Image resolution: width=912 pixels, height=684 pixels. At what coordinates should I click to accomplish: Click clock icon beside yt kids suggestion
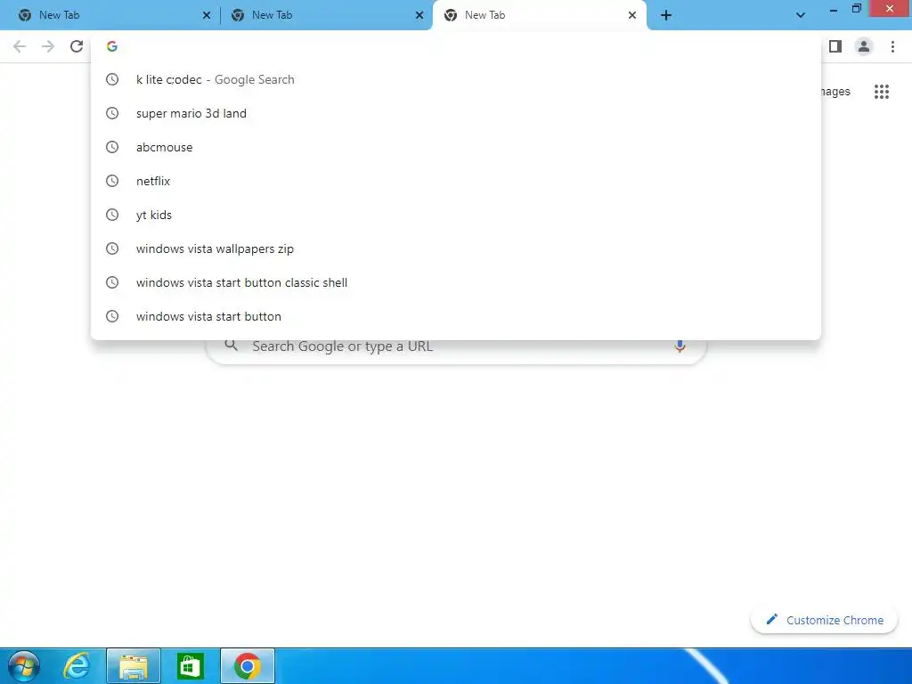(112, 215)
